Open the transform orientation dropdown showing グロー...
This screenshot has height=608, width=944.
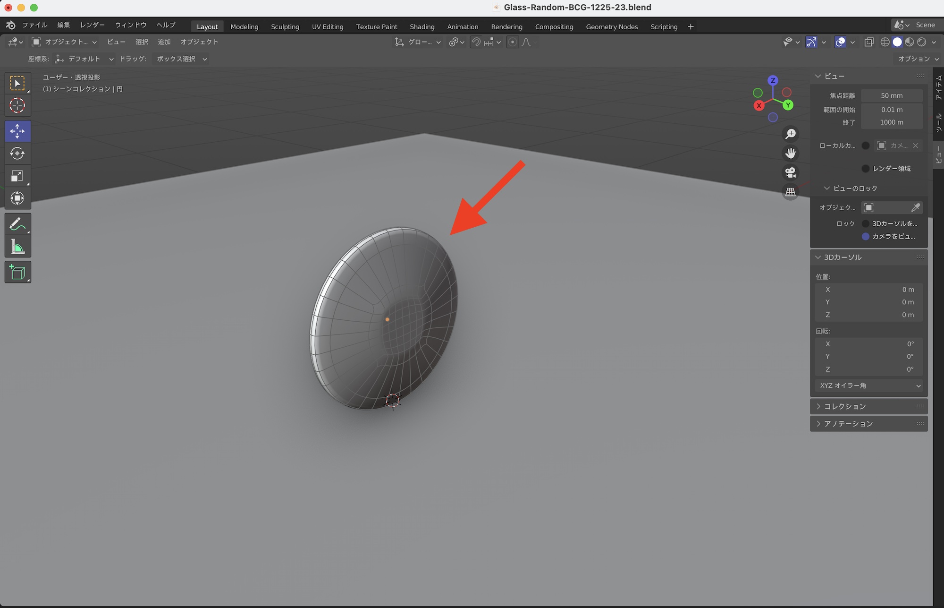tap(418, 42)
